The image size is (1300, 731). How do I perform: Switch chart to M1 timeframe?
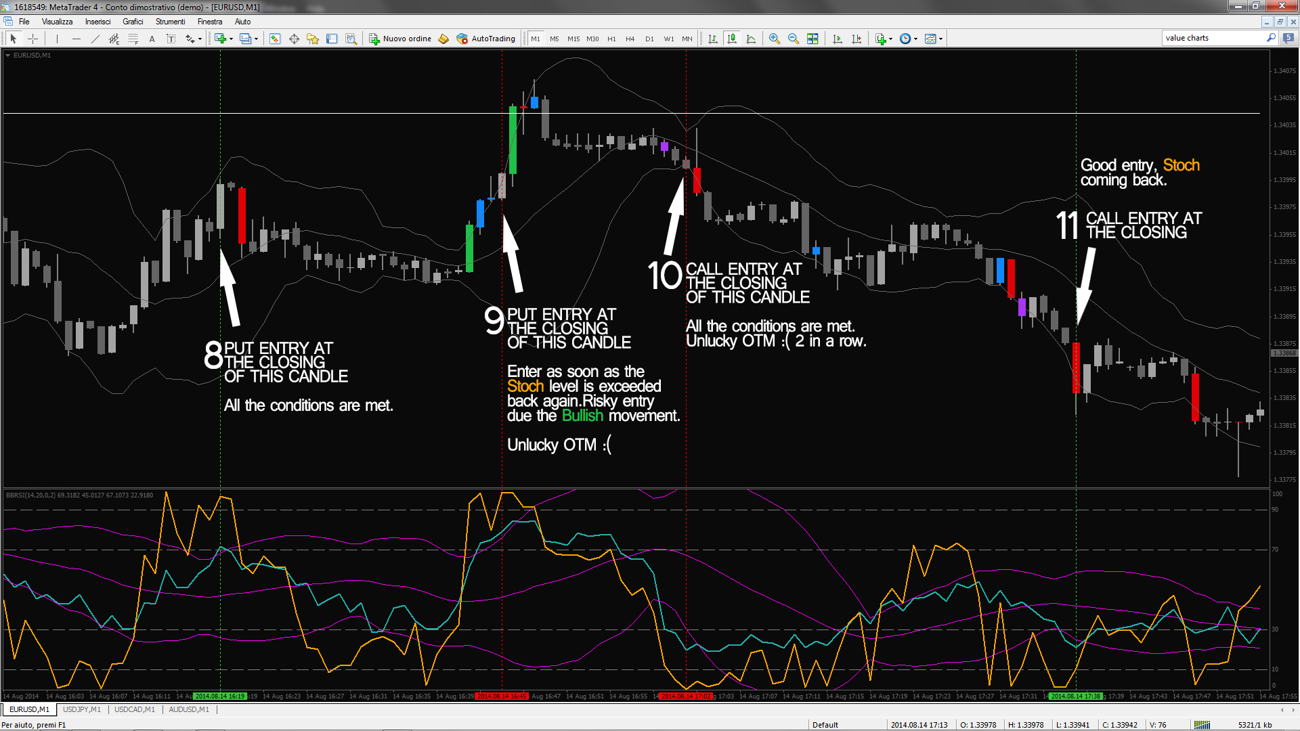[x=536, y=39]
